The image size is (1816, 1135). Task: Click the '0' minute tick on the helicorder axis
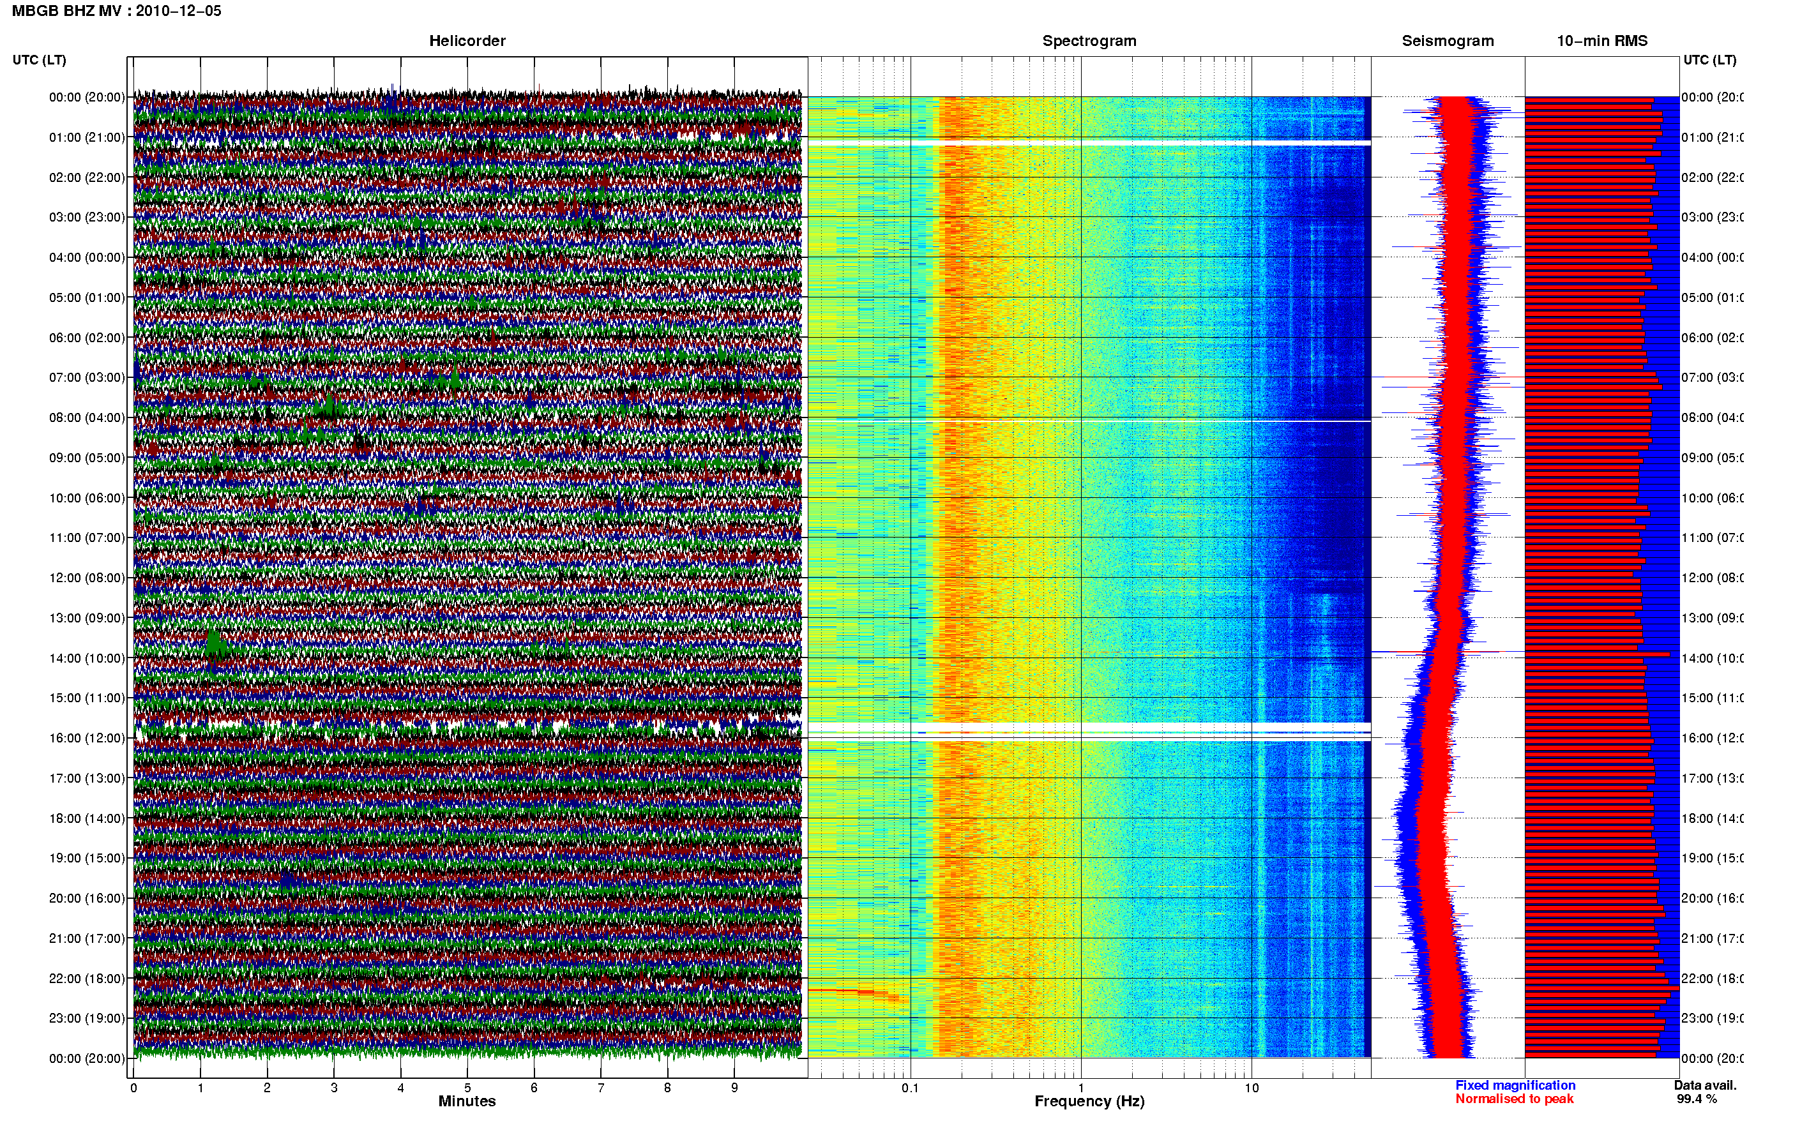coord(133,1088)
